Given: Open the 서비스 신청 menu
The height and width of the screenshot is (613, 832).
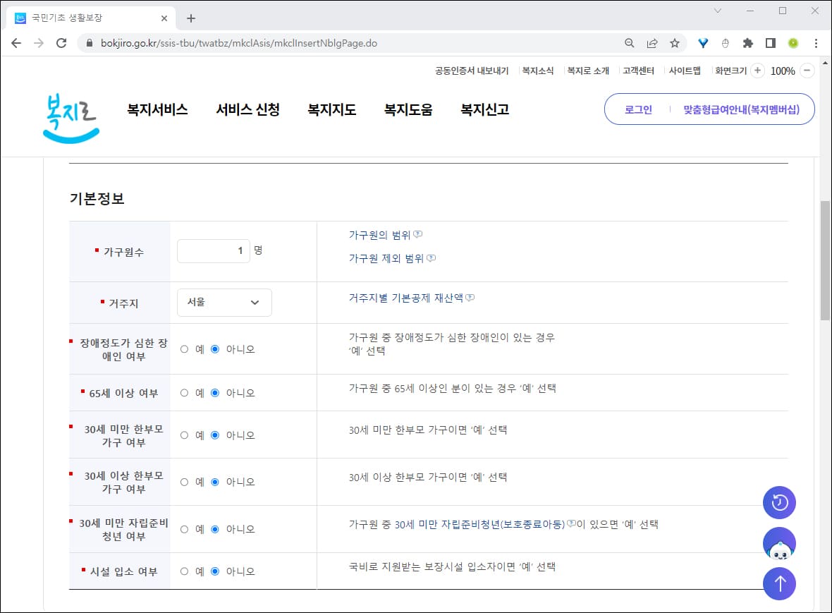Looking at the screenshot, I should 247,109.
